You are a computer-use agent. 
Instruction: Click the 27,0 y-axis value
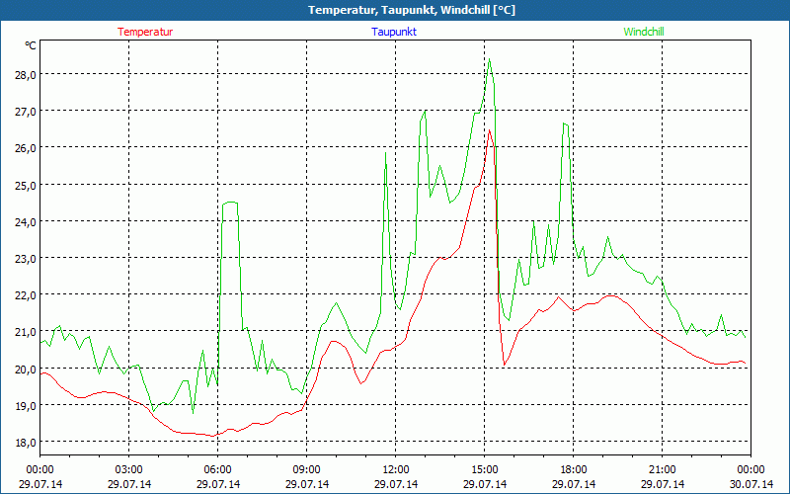tap(25, 112)
